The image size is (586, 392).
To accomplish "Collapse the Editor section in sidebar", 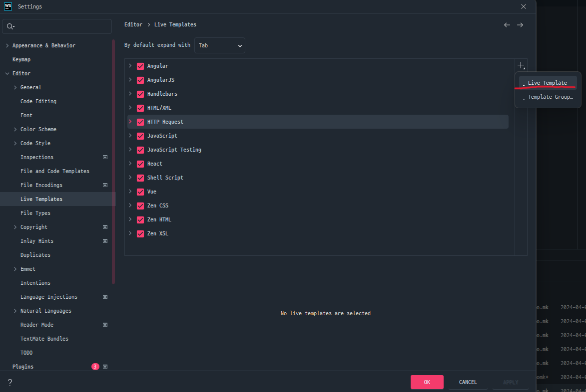I will click(x=7, y=73).
